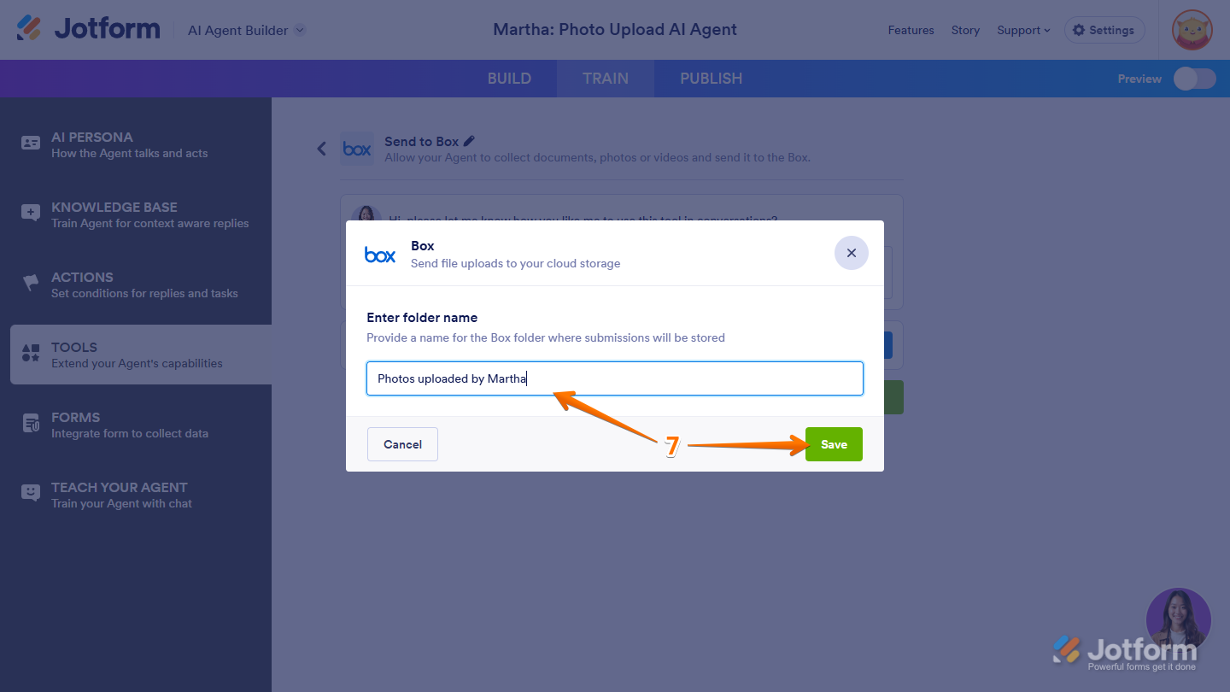Switch to the TRAIN tab

point(606,79)
